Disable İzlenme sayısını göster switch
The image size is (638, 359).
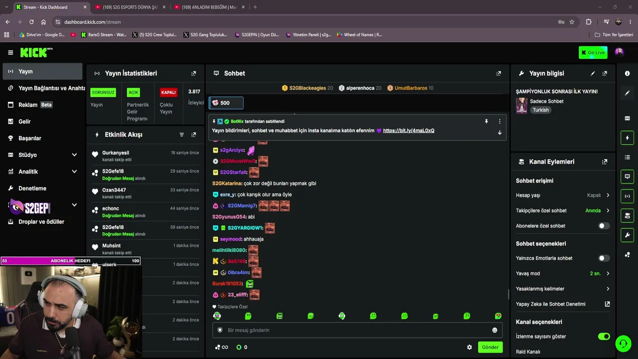click(x=604, y=337)
